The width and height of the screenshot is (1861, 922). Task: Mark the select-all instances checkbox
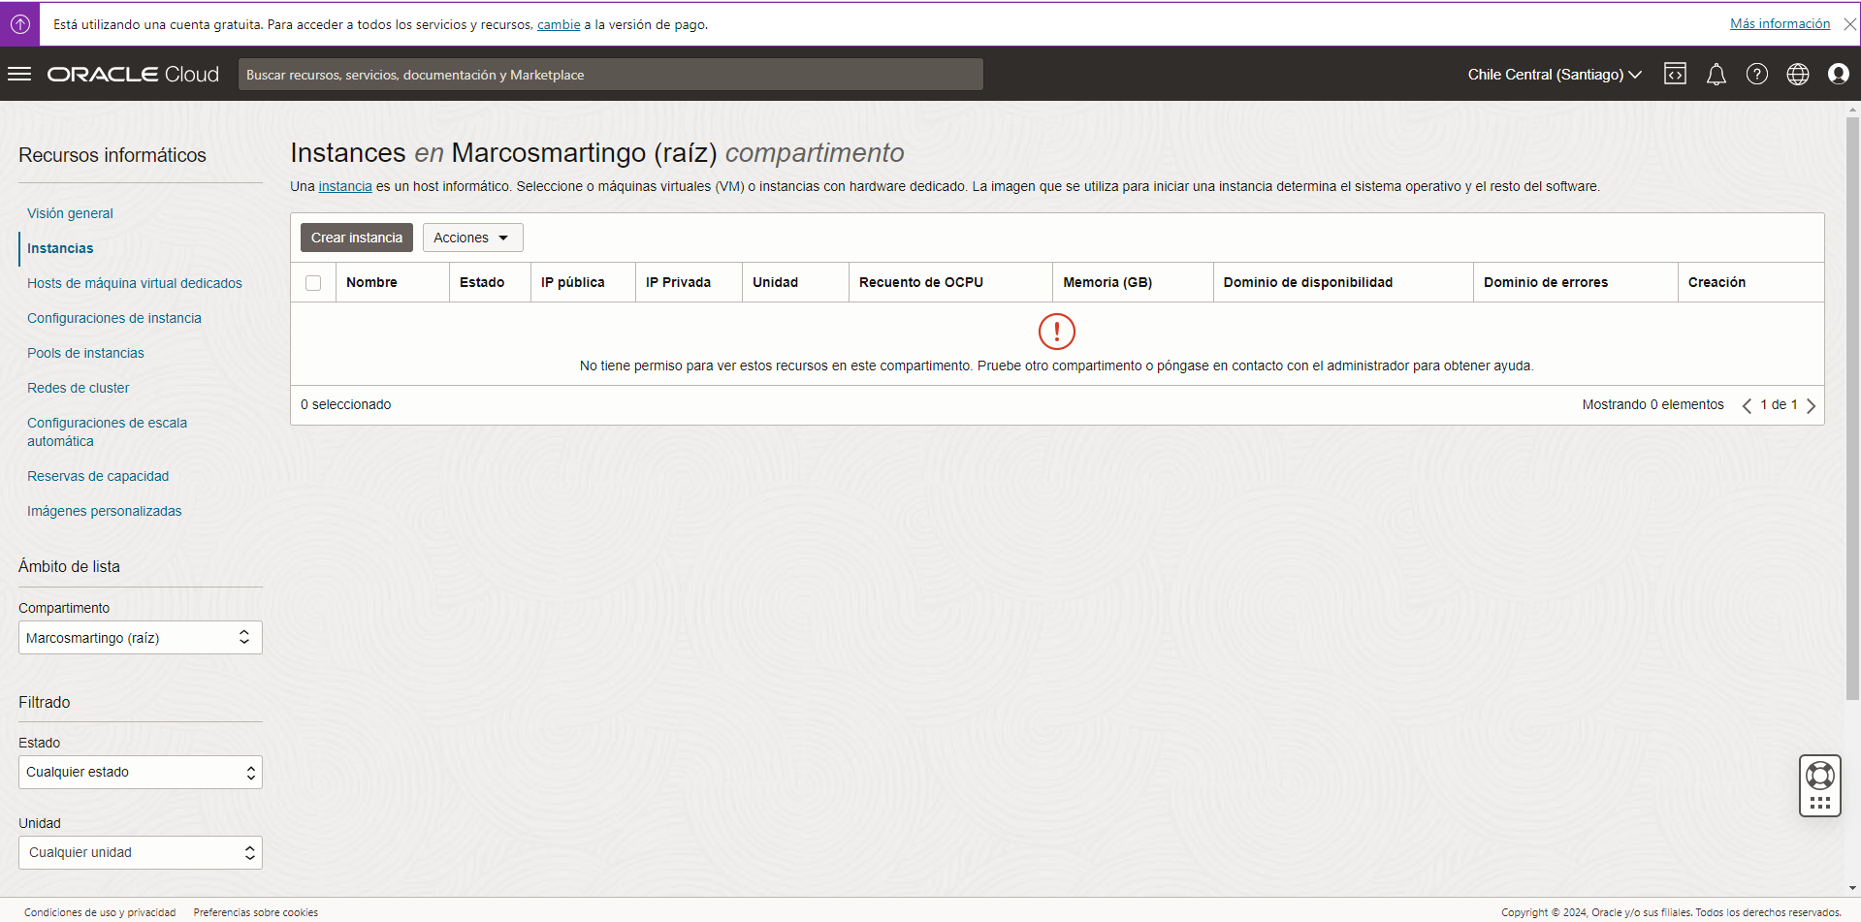pyautogui.click(x=313, y=282)
